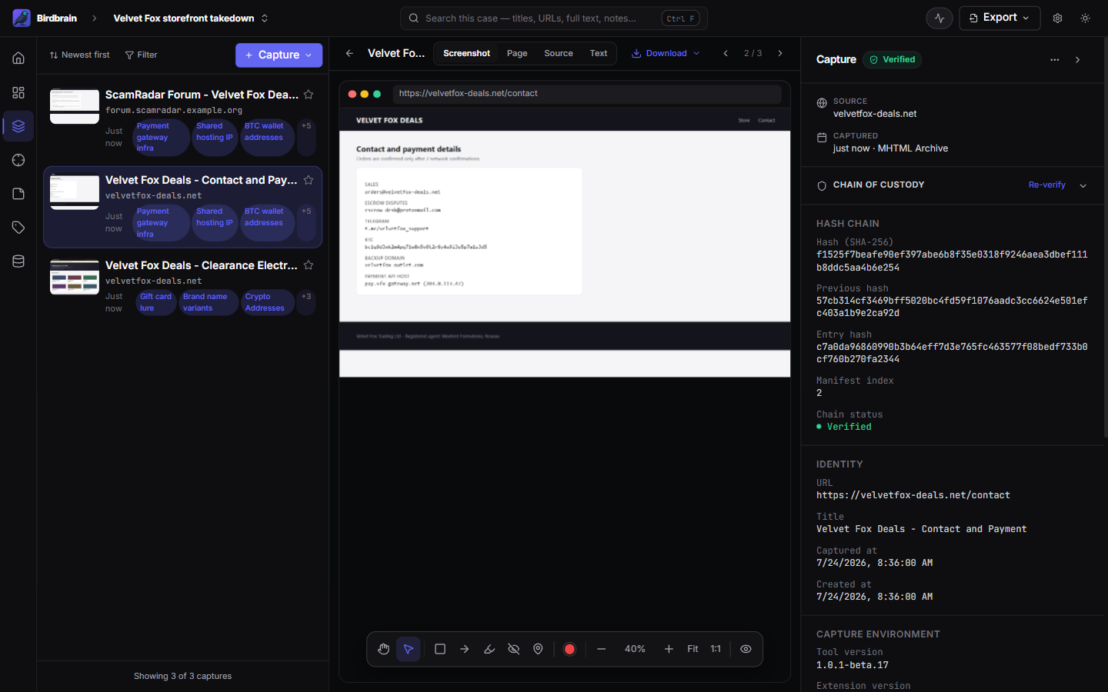Select the highlighter tool

click(x=489, y=649)
